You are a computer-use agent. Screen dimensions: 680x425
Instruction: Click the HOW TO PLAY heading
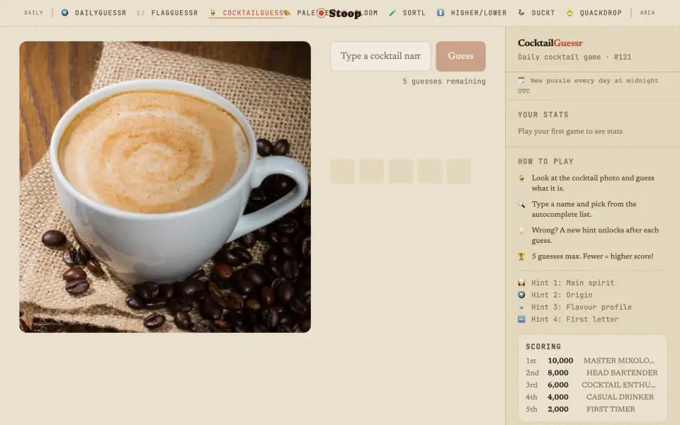tap(545, 161)
